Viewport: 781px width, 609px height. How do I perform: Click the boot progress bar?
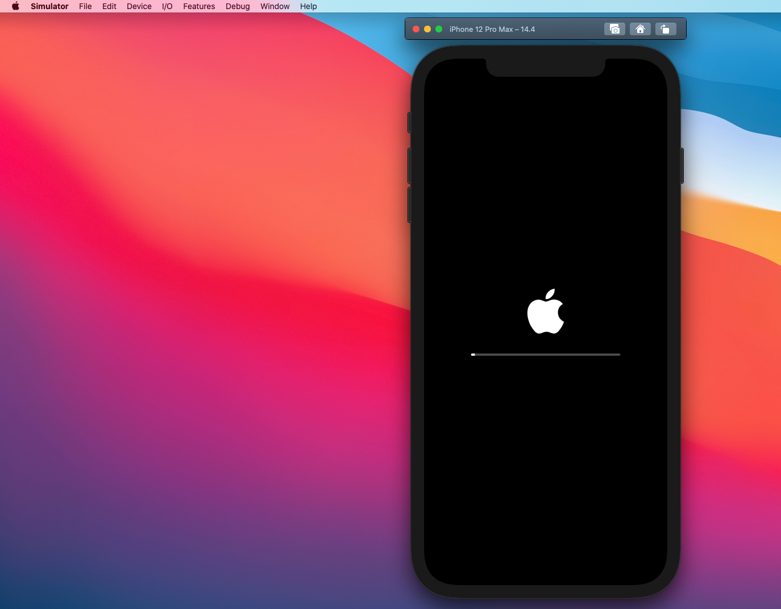click(x=546, y=354)
